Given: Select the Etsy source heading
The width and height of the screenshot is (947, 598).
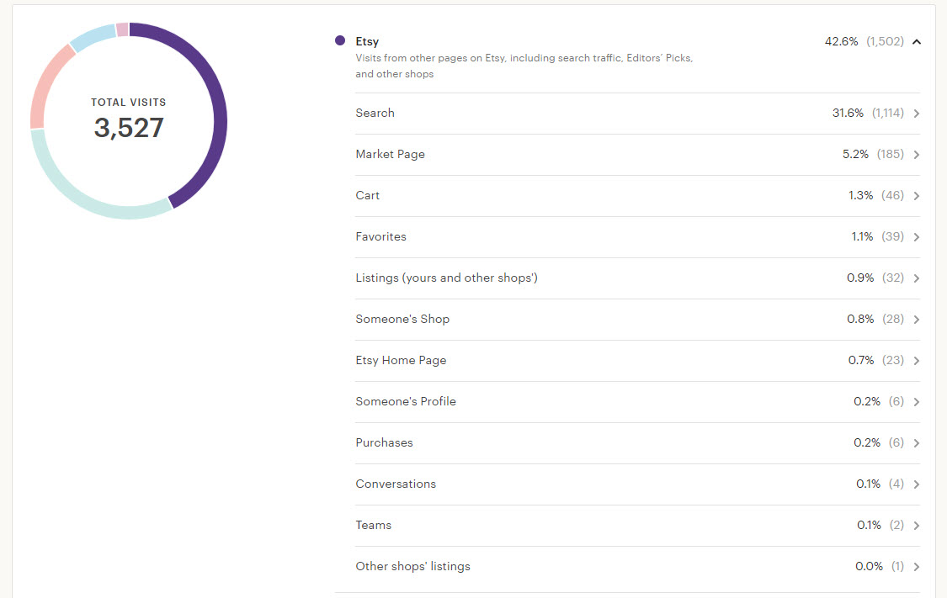Looking at the screenshot, I should pos(367,41).
